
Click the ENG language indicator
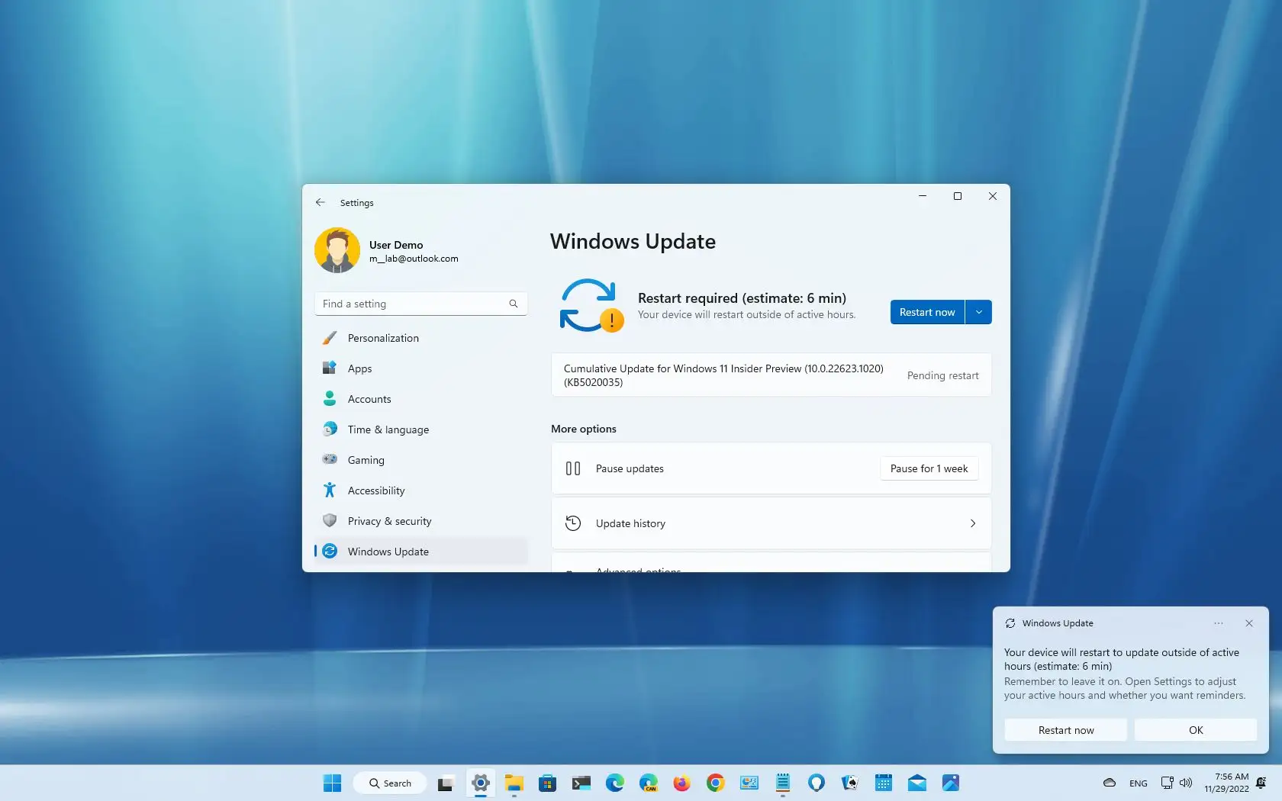point(1137,783)
